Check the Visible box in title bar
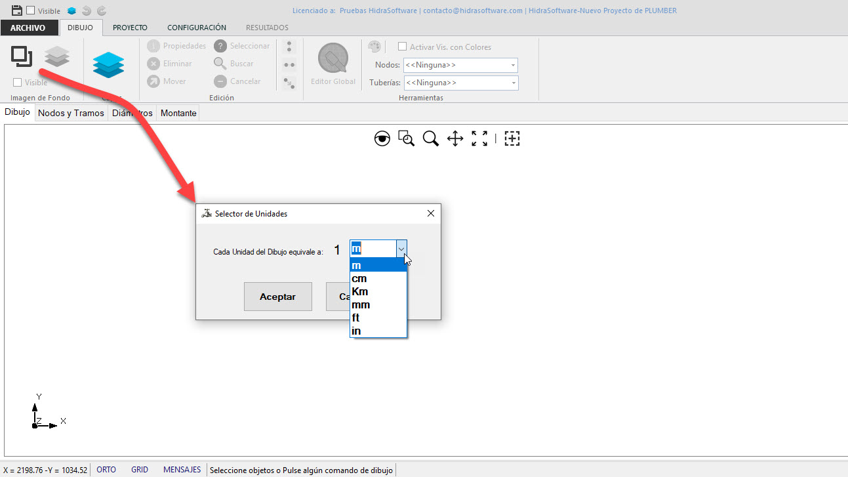The width and height of the screenshot is (848, 477). pyautogui.click(x=31, y=10)
